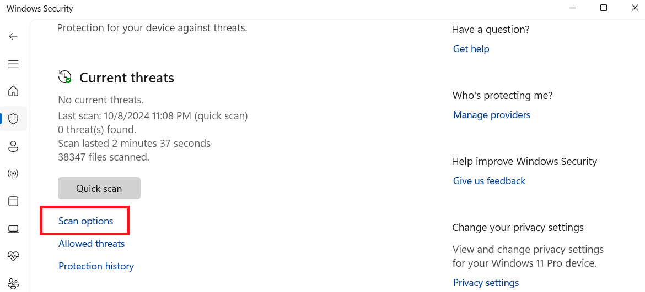
Task: Open Device performance & health heart icon
Action: pos(14,256)
